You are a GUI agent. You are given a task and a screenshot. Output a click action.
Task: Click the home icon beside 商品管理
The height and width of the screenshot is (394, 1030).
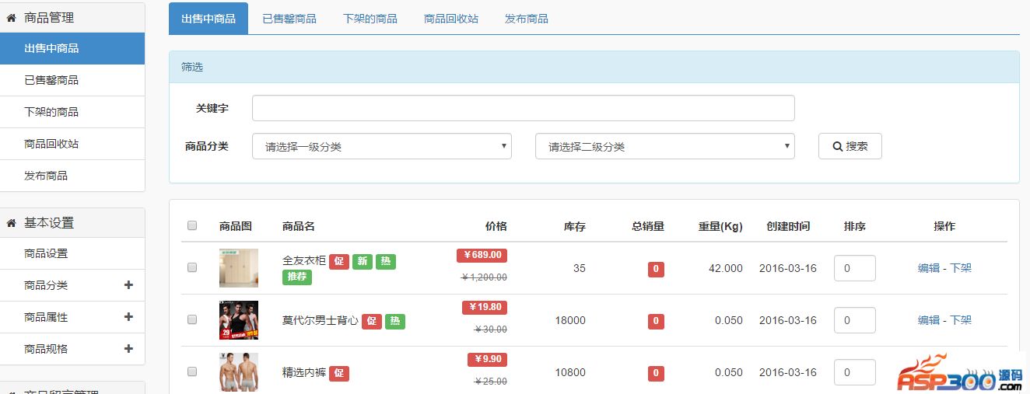pyautogui.click(x=12, y=17)
